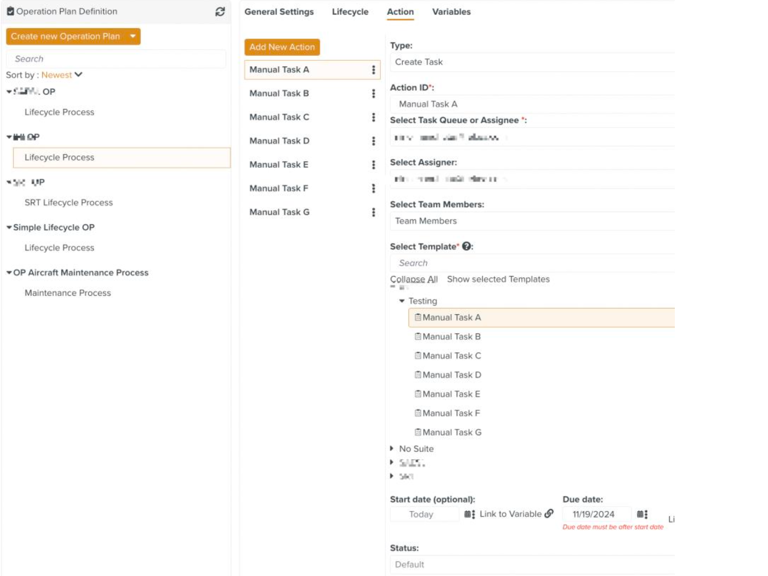Open the Due date calendar picker icon

642,514
